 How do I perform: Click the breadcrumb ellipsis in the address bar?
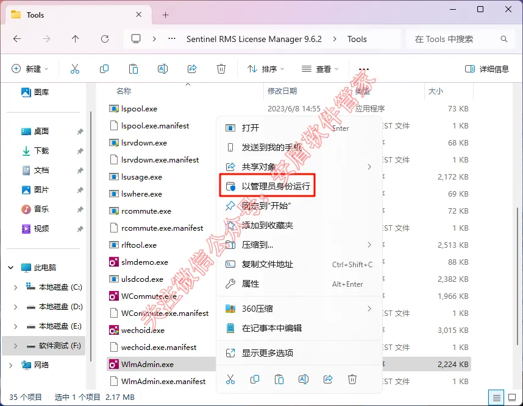click(x=172, y=39)
